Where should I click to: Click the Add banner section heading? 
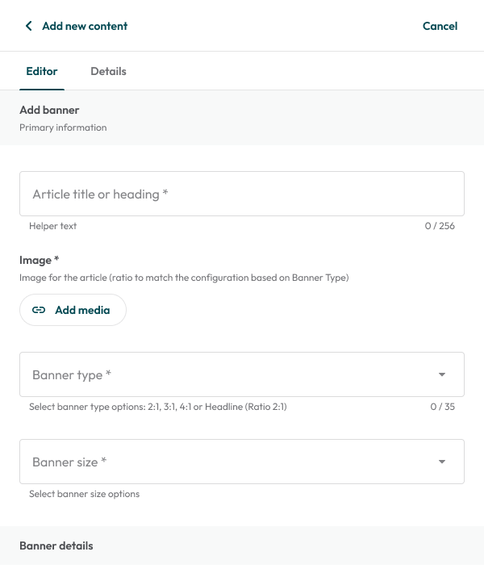tap(49, 110)
